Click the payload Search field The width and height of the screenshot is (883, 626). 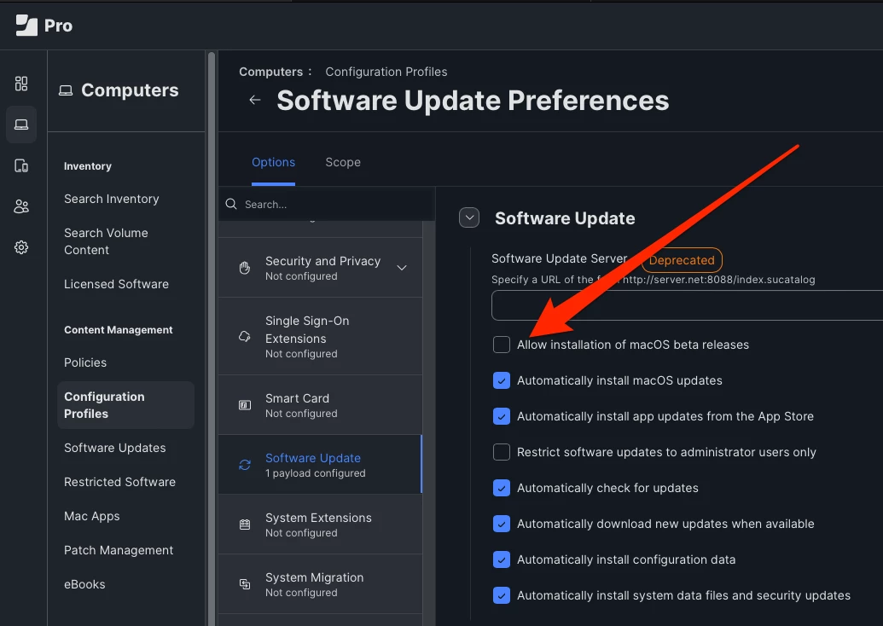(x=327, y=204)
